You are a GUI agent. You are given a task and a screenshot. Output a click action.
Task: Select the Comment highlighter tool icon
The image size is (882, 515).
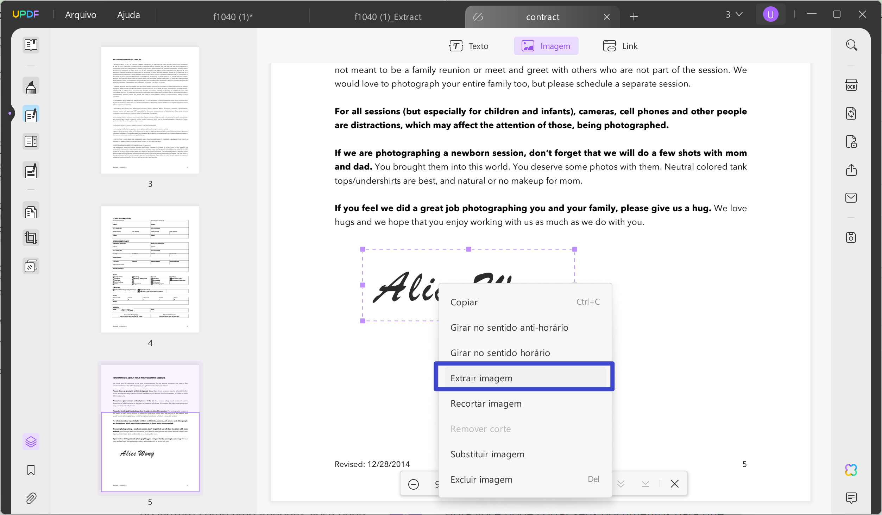(x=31, y=87)
